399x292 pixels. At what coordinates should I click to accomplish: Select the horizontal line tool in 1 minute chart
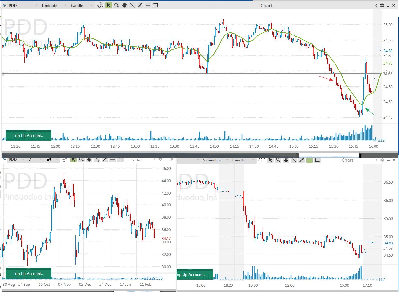click(x=148, y=5)
